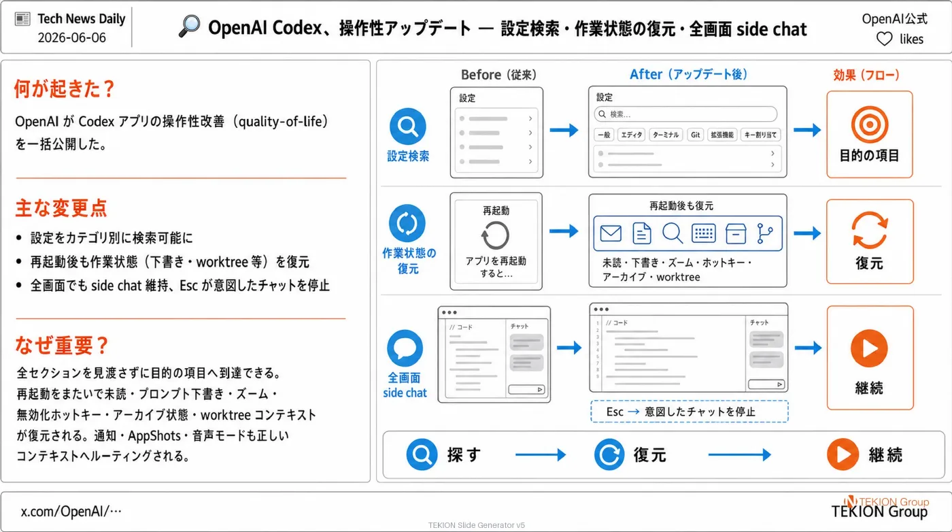Expand first result row chevron in After panel

click(x=772, y=154)
